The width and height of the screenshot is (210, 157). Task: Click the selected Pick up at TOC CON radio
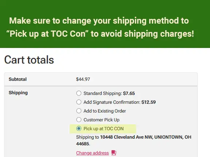pos(79,128)
